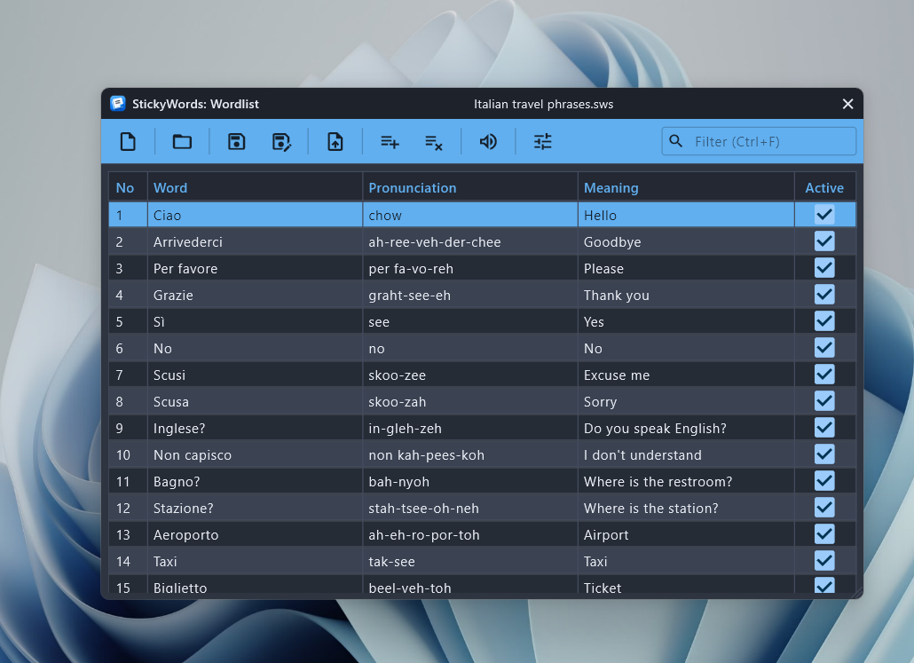Image resolution: width=914 pixels, height=663 pixels.
Task: Click pronunciation cell ah-ree-veh-der-chee
Action: tap(469, 242)
